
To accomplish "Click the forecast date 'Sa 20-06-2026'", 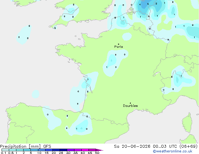I will (132, 146).
